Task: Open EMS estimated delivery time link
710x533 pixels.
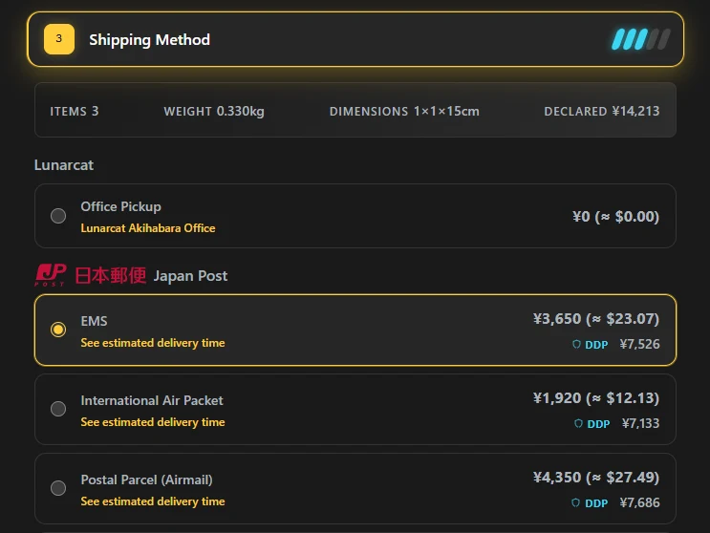Action: click(153, 343)
